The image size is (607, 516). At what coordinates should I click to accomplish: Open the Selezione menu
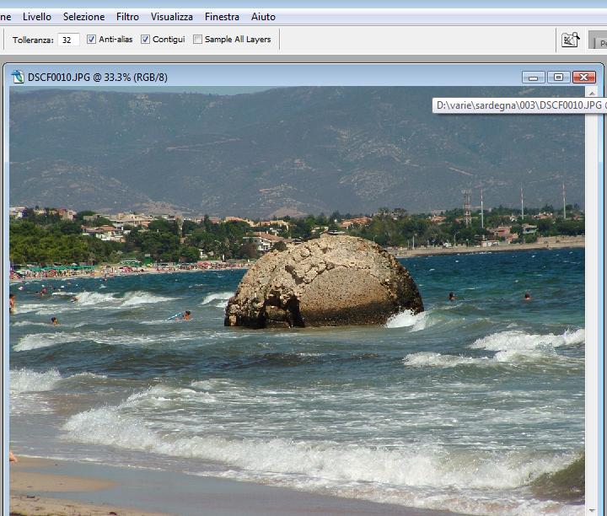pos(83,17)
